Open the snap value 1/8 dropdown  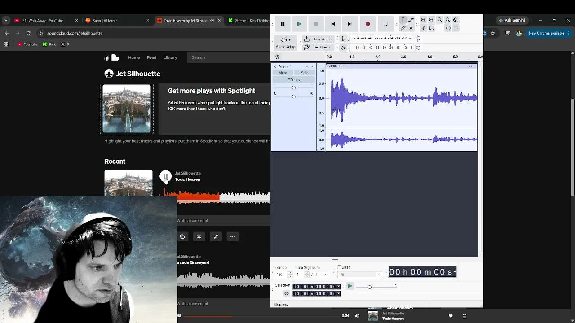pos(359,275)
